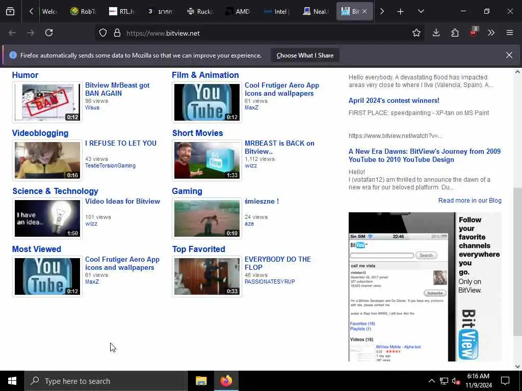Open śmieszne ! video thumbnail
522x391 pixels.
click(207, 218)
